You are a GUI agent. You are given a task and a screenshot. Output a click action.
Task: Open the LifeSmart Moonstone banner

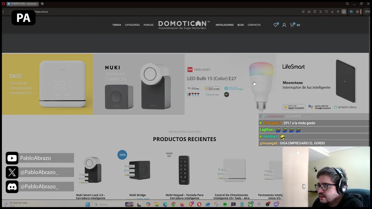(x=322, y=84)
